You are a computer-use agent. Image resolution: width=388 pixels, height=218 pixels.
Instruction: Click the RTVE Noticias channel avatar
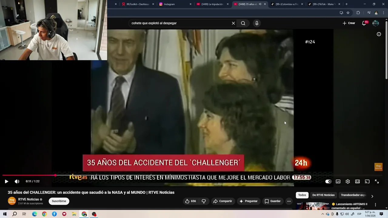click(12, 201)
